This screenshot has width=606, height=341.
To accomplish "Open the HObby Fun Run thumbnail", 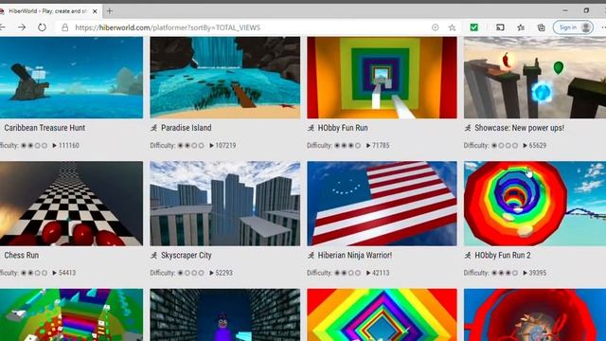I will [x=382, y=78].
